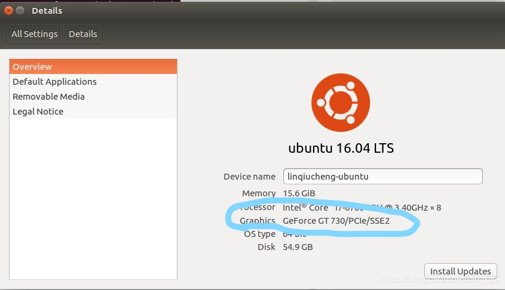Click the 'Details' window title text
The image size is (505, 290).
coord(47,11)
